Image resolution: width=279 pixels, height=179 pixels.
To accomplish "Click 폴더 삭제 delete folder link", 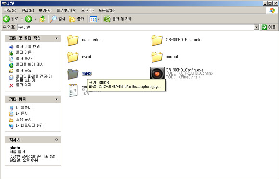I will pos(24,85).
